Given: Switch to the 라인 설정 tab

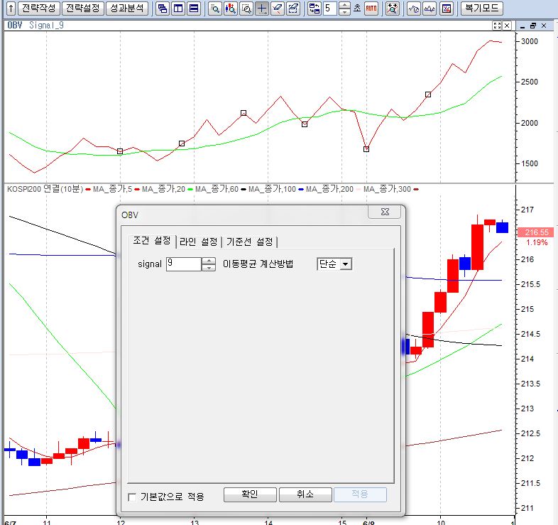Looking at the screenshot, I should pyautogui.click(x=199, y=241).
